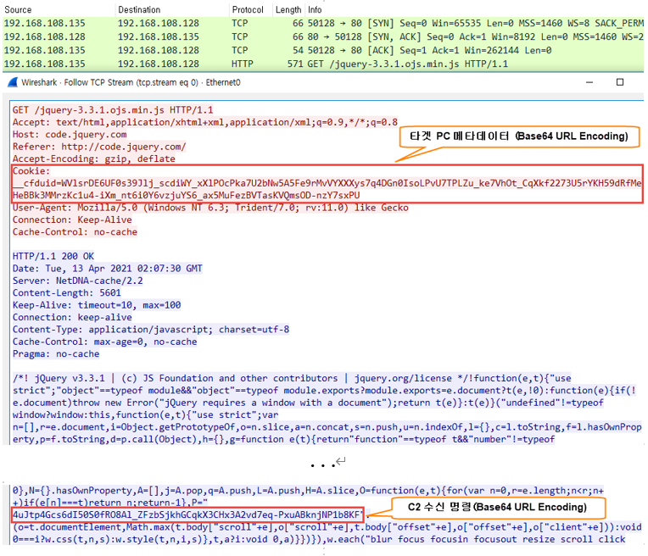Click the Keep-Alive: timeout=10, max=100 line

click(97, 305)
